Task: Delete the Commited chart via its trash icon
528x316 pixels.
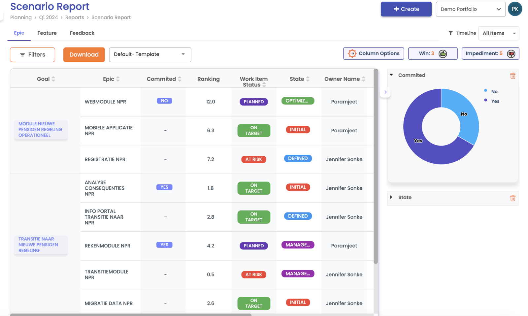Action: [x=513, y=76]
